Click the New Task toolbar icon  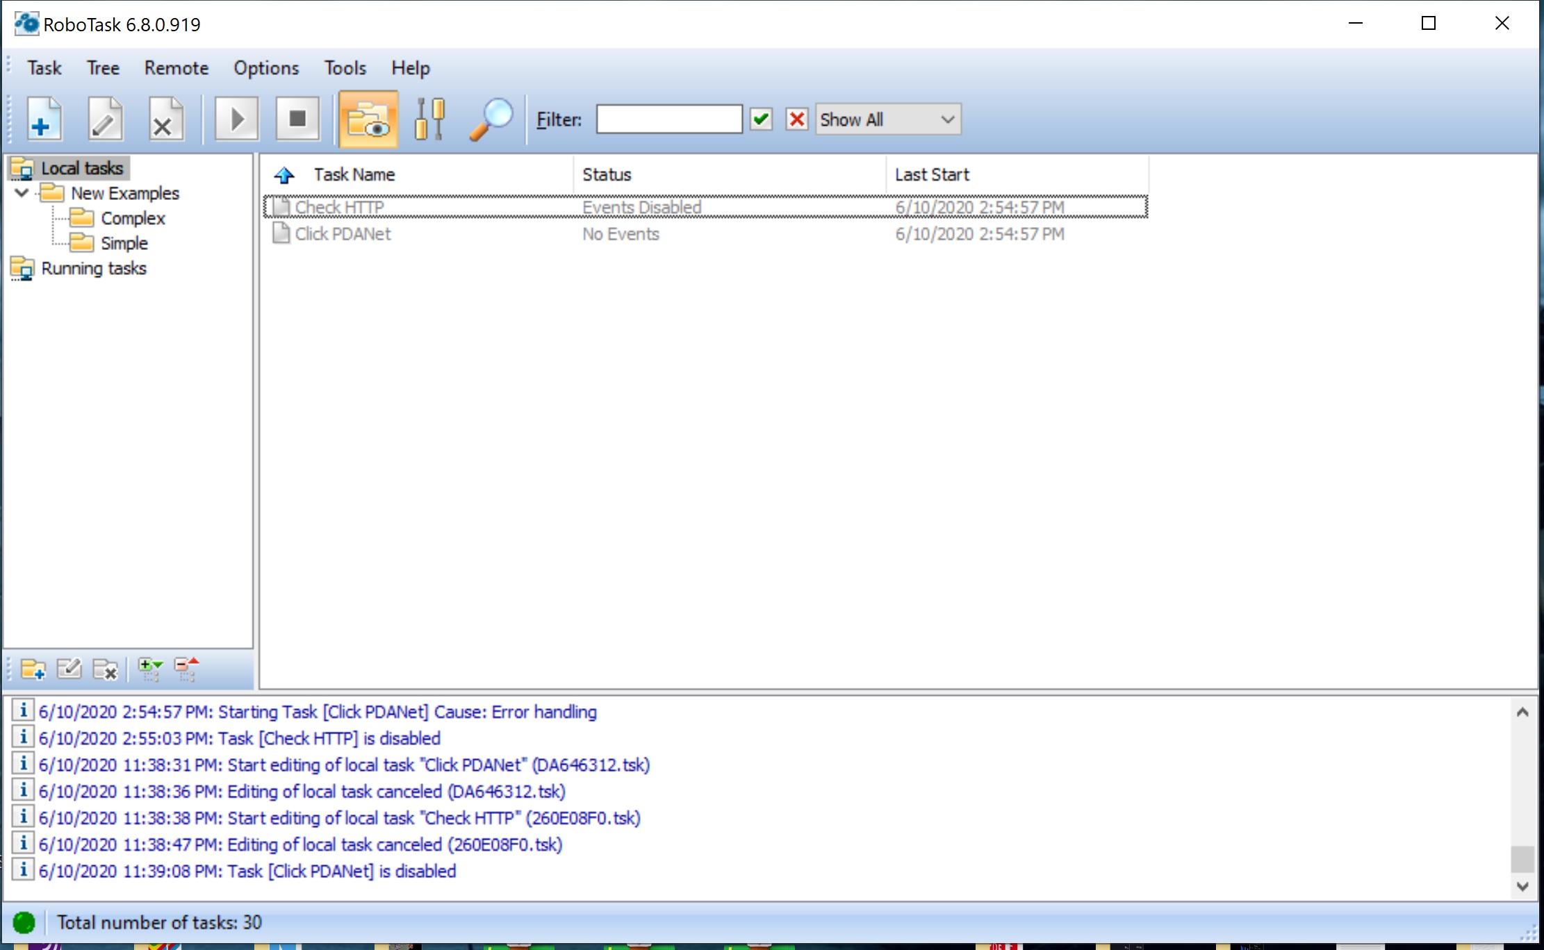pyautogui.click(x=44, y=119)
